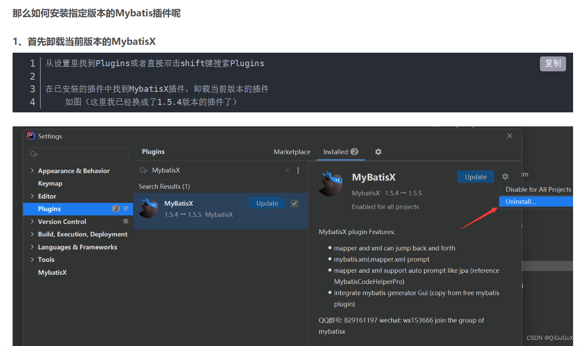Viewport: 581px width, 346px height.
Task: Click the notification badge 2 on Plugins
Action: tap(116, 208)
